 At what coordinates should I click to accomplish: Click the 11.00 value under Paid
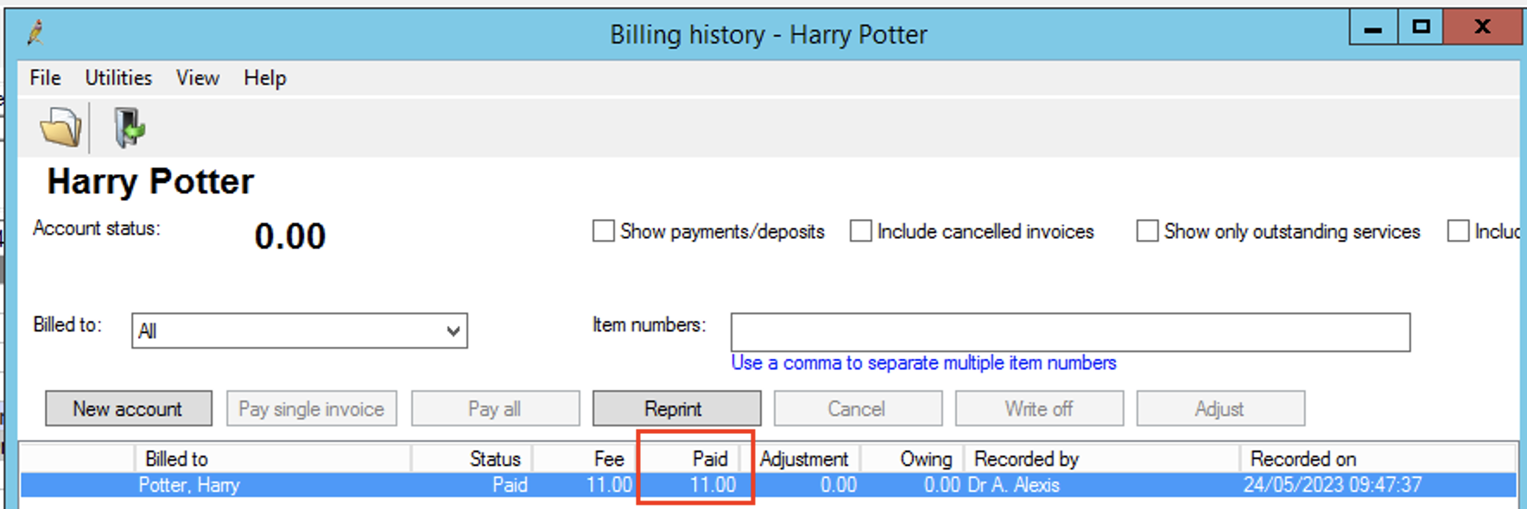713,485
